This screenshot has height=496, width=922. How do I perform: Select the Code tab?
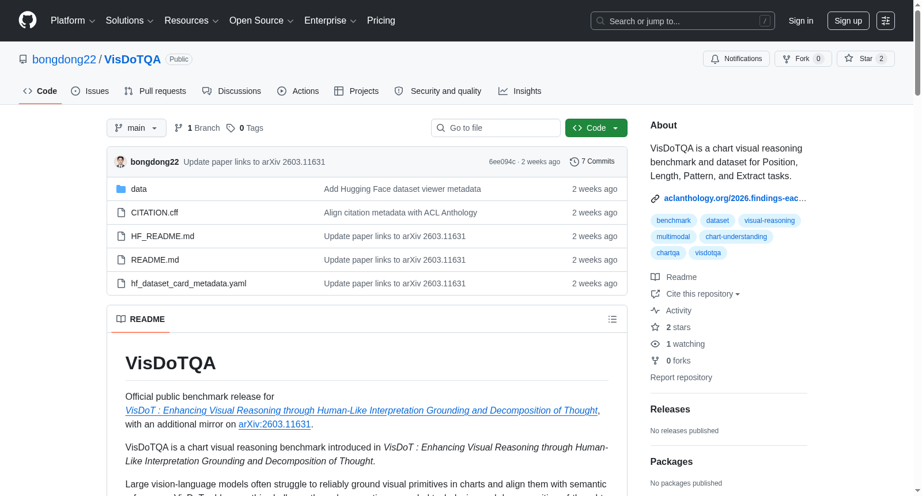click(x=40, y=91)
